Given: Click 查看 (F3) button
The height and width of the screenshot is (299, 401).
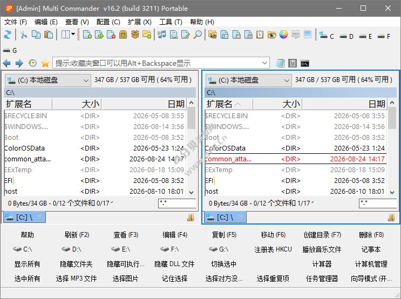Looking at the screenshot, I should coord(126,235).
